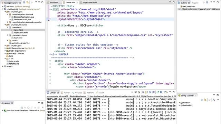
Task: Select main.html under templates.layout
Action: click(18, 38)
